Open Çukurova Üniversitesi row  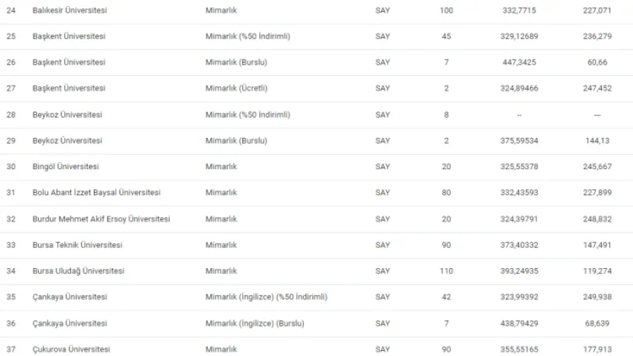(316, 347)
